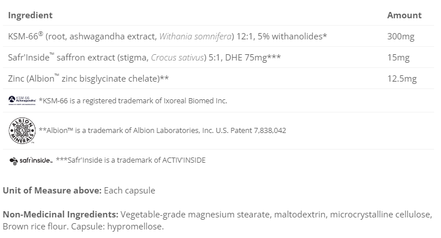
Task: Select the Safr'Inside saffron extract row
Action: tap(144, 57)
